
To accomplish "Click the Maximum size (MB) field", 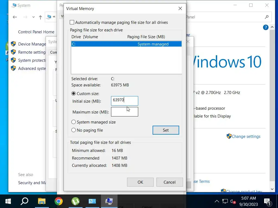I will 124,112.
